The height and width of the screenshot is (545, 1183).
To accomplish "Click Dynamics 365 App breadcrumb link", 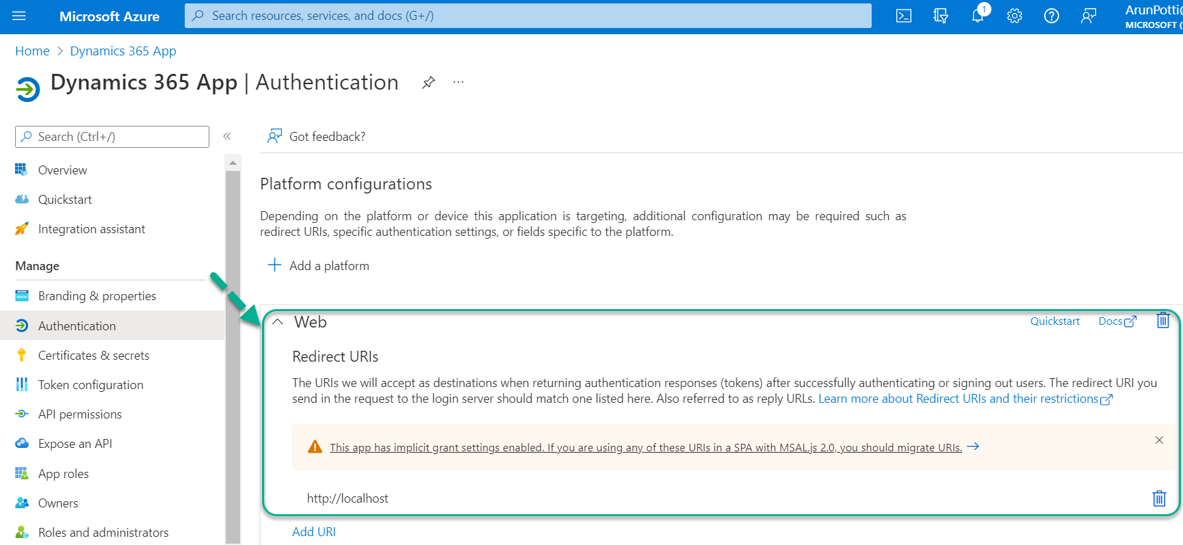I will tap(123, 51).
